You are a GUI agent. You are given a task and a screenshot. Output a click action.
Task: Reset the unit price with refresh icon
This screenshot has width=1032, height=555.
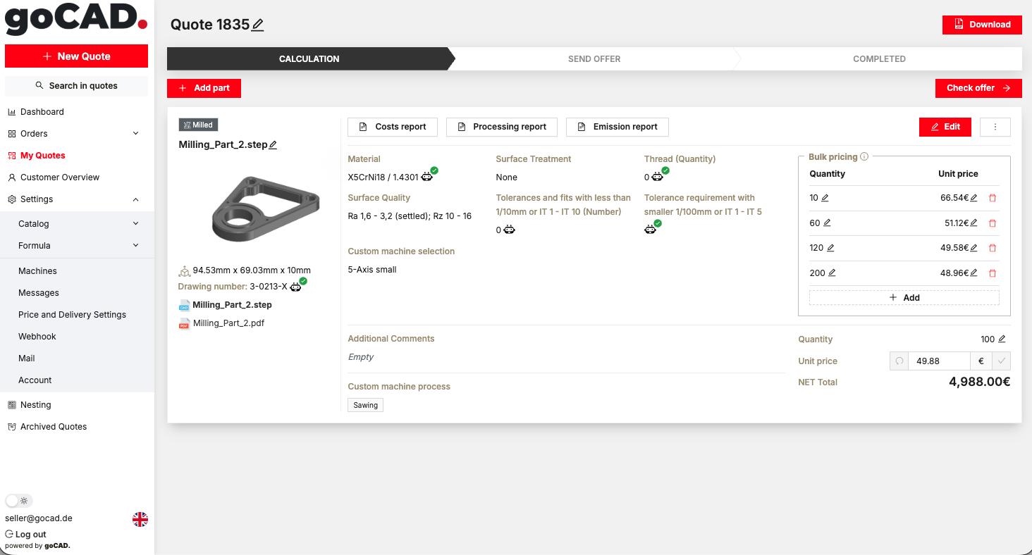point(899,361)
